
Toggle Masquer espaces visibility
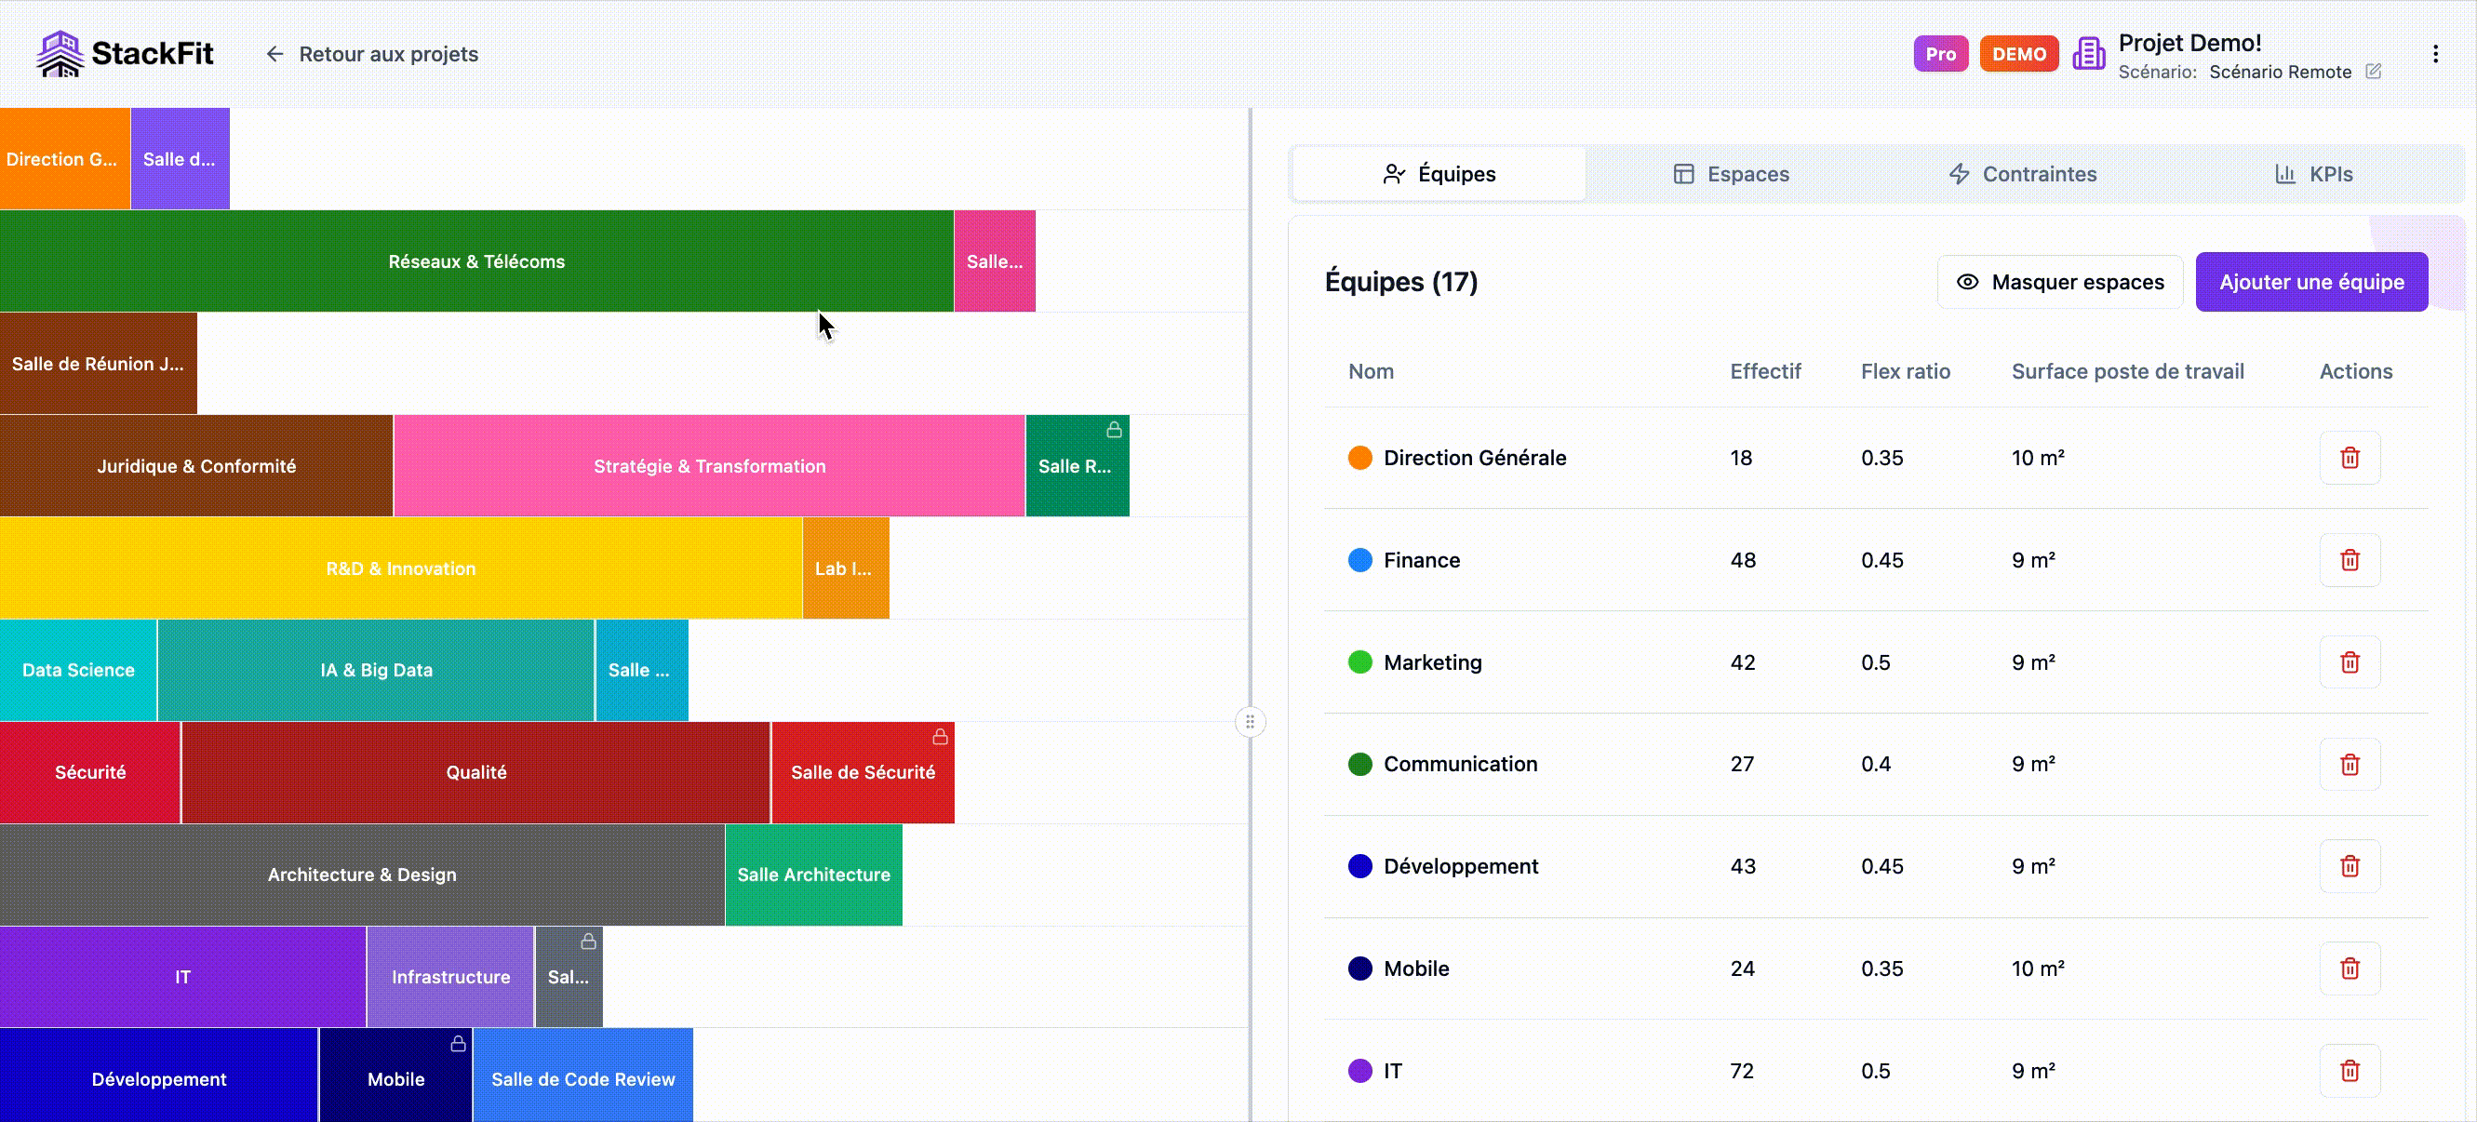(x=2060, y=282)
